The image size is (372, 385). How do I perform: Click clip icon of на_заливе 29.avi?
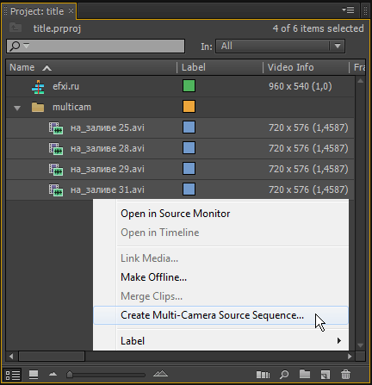click(56, 170)
